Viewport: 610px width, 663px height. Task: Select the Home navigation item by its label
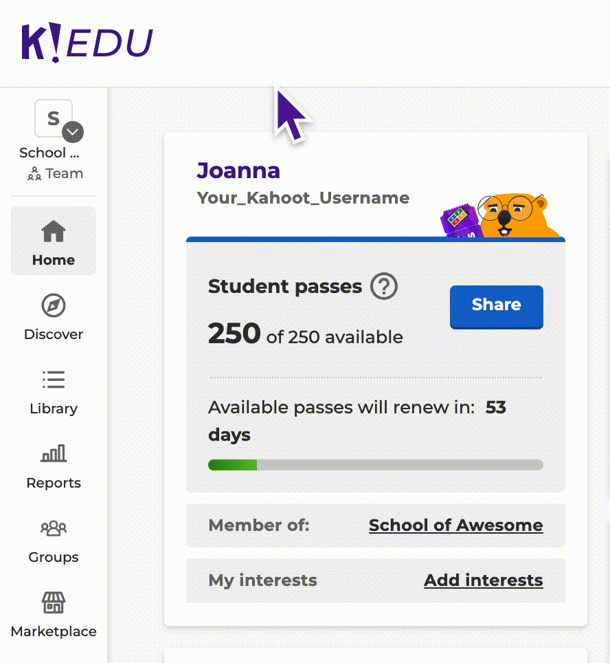click(x=53, y=260)
